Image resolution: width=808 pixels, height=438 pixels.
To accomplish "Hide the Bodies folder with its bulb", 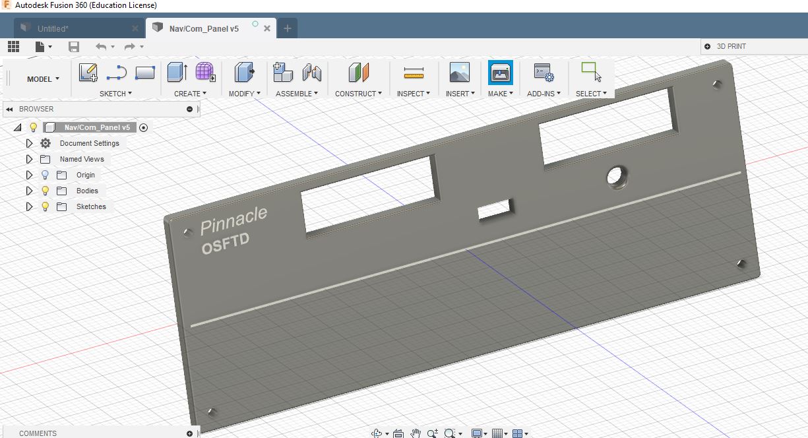I will tap(45, 191).
